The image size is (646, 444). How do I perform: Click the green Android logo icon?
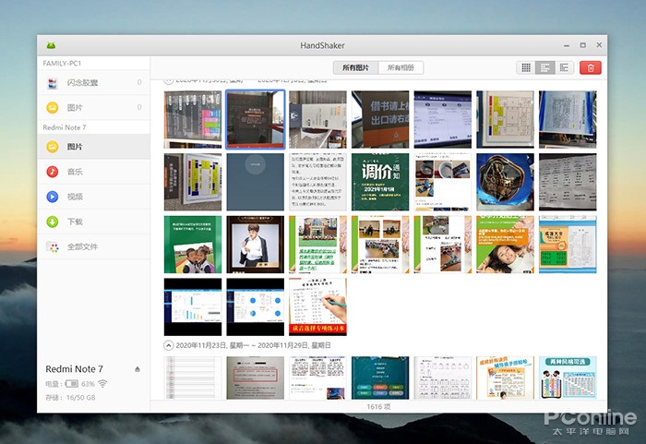pos(51,45)
